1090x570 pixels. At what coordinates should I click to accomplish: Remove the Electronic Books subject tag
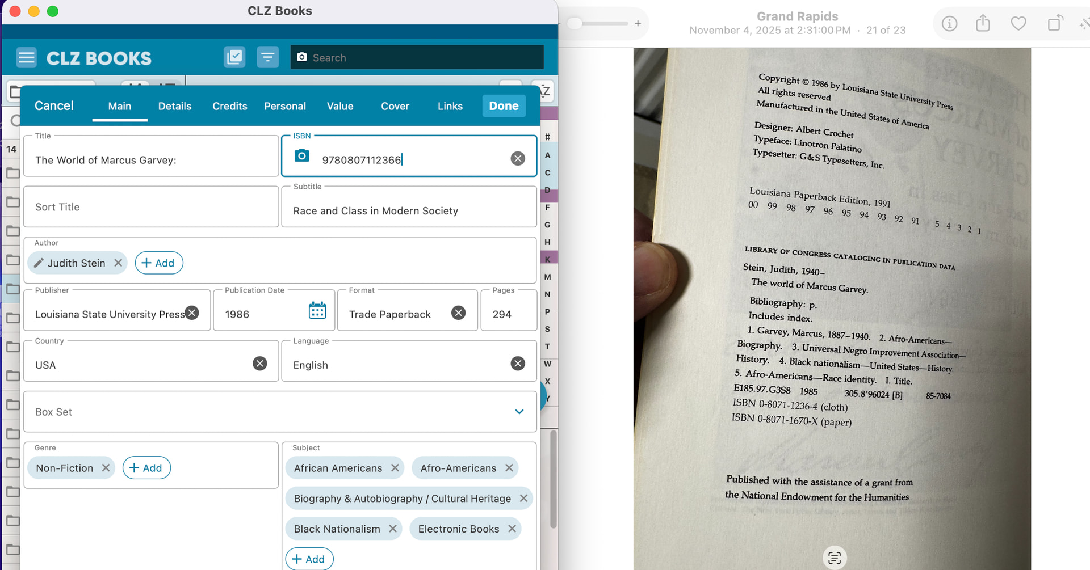coord(512,529)
